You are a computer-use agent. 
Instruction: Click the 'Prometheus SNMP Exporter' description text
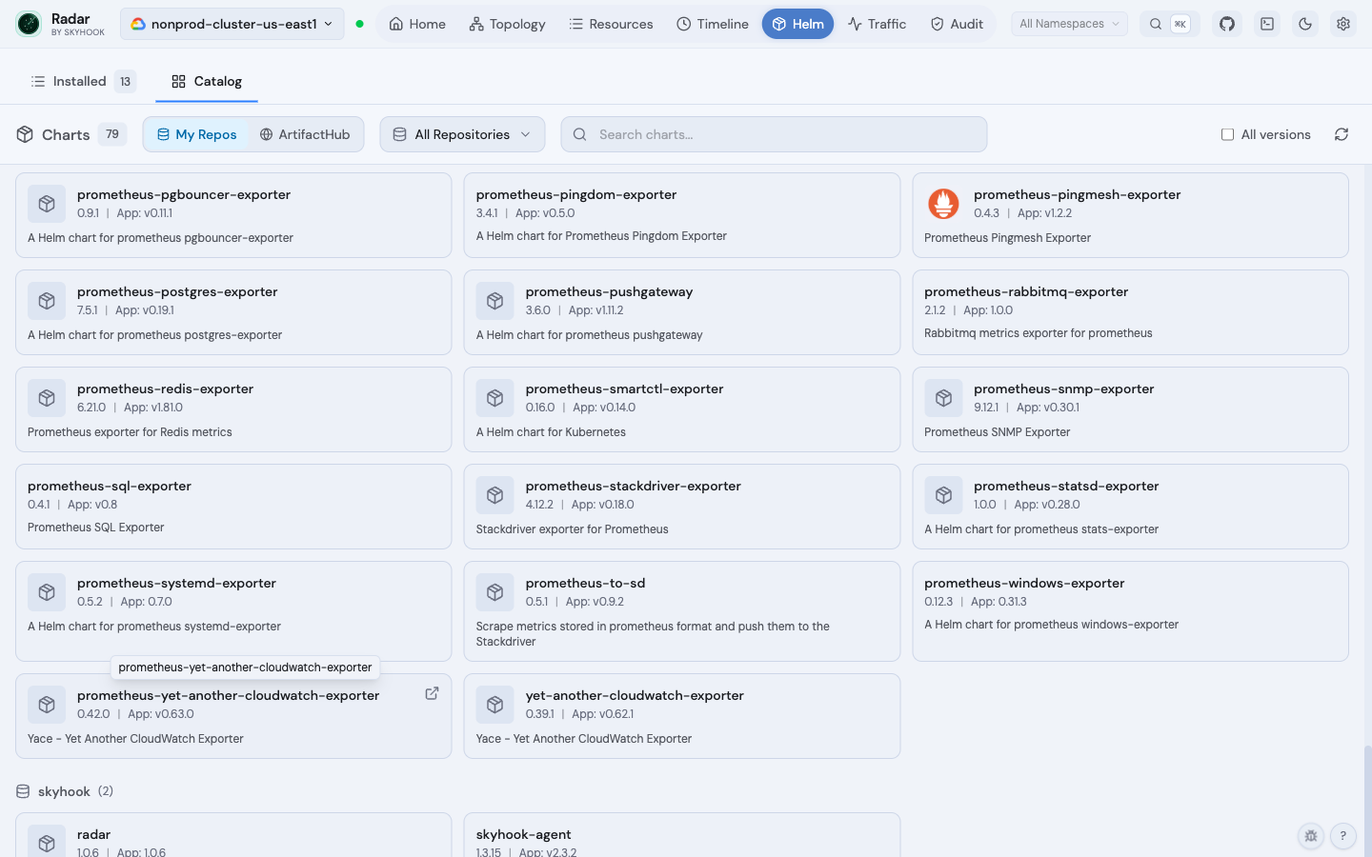click(x=997, y=432)
